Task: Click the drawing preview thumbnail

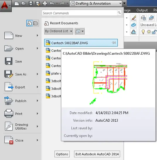Action: click(x=108, y=83)
